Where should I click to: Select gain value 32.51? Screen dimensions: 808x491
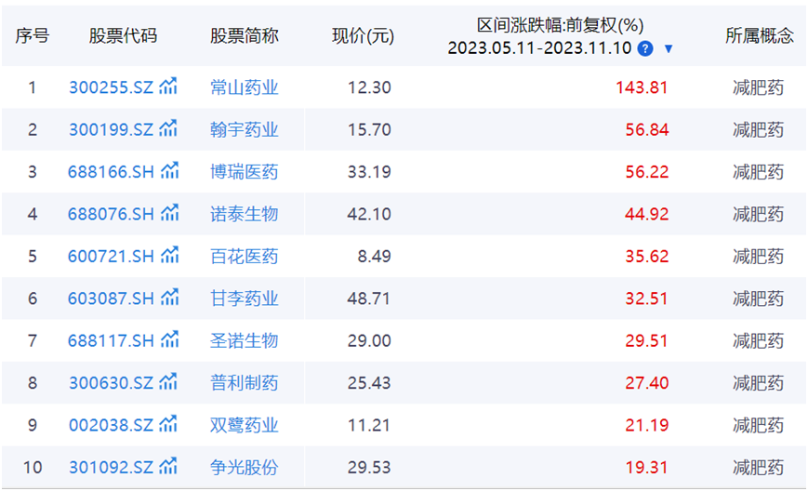[x=647, y=299]
